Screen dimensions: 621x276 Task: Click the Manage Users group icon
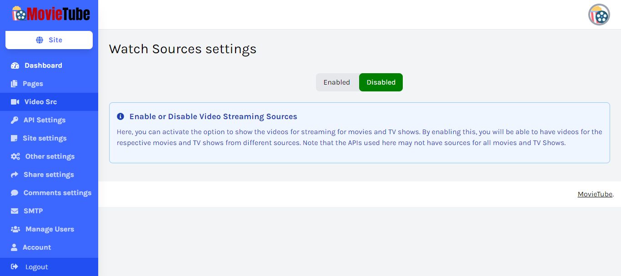point(15,229)
